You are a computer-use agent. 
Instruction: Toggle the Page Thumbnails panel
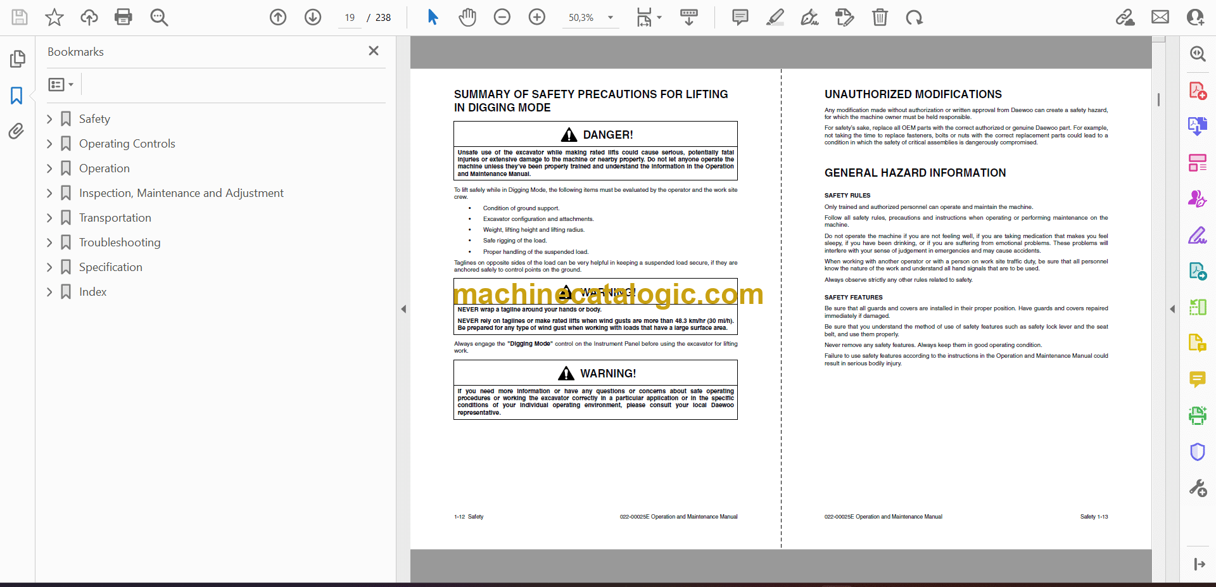click(x=17, y=59)
